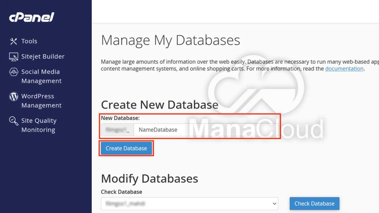Click the Sitejet Builder monitor icon
Viewport: 379px width, 213px height.
[x=14, y=57]
